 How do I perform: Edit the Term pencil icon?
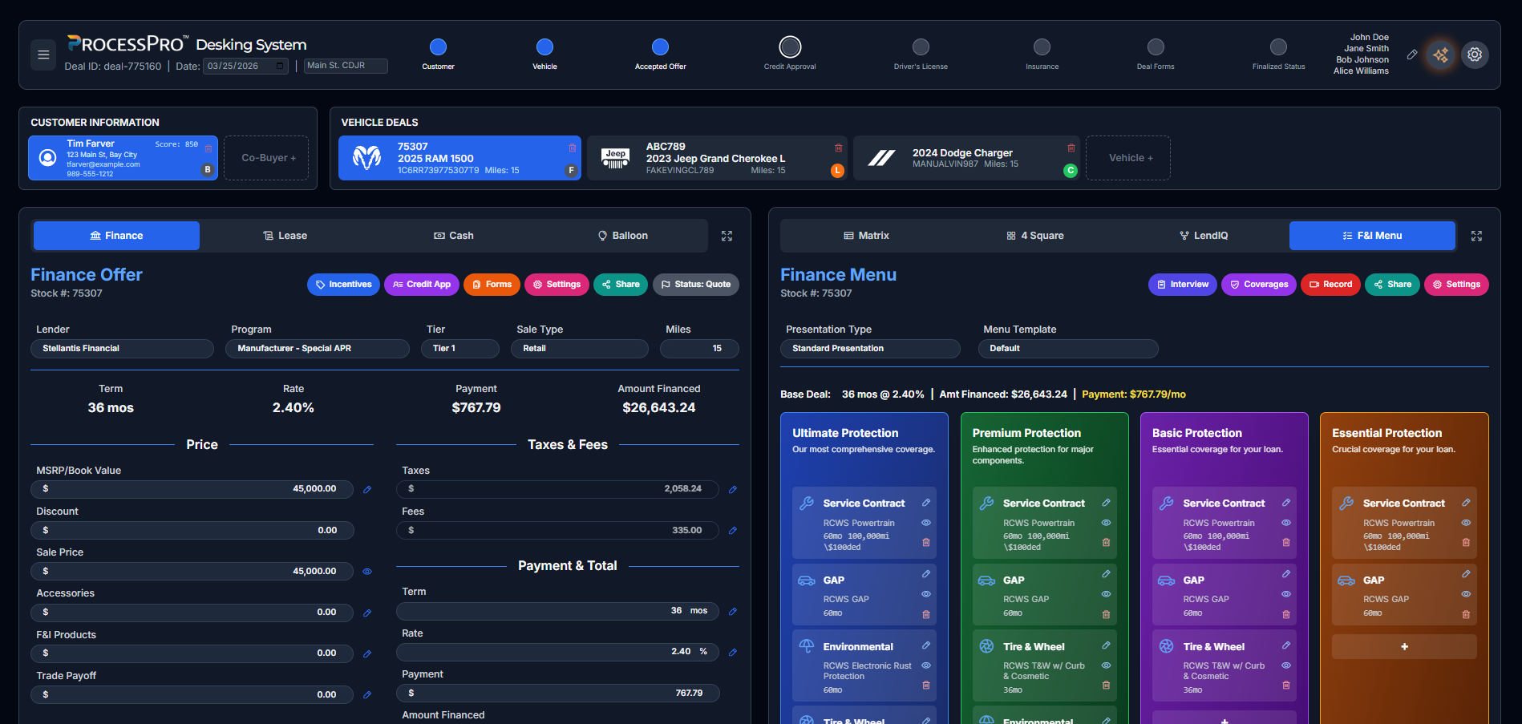pos(733,611)
